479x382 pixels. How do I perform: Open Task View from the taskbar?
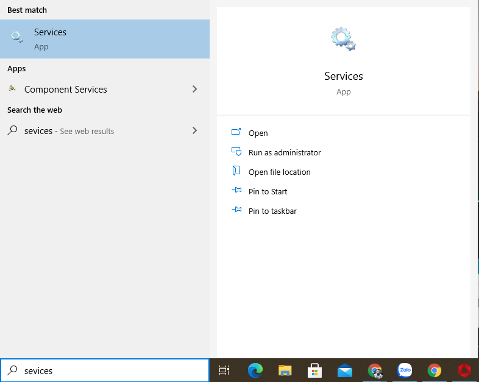pyautogui.click(x=224, y=370)
